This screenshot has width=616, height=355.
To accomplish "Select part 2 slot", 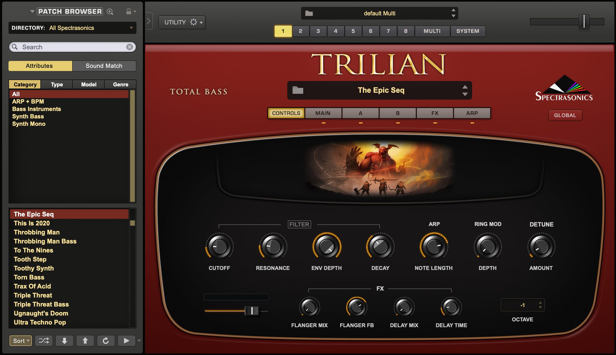I will (x=300, y=31).
